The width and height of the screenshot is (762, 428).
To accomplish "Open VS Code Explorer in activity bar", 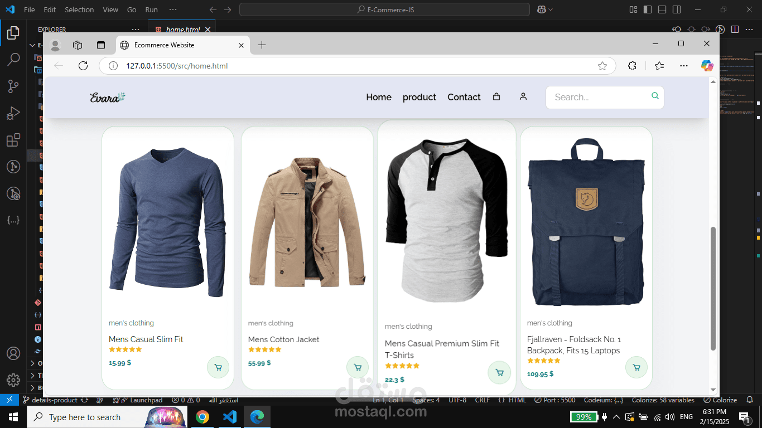I will [13, 33].
